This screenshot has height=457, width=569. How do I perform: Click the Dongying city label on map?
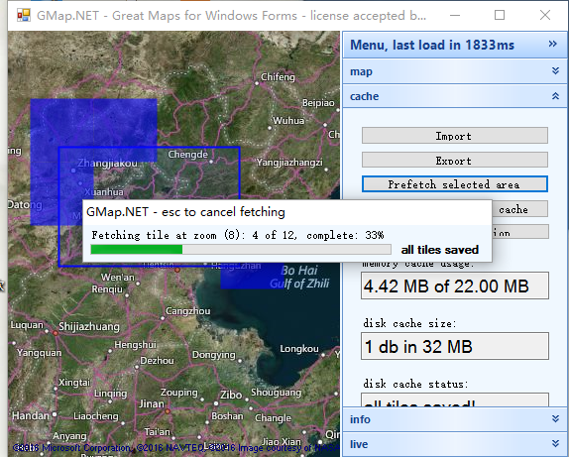tap(214, 355)
